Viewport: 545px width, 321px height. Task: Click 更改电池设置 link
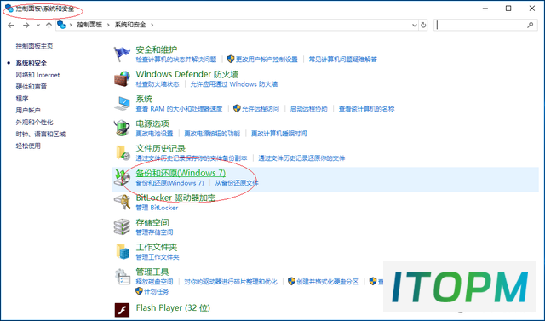pos(154,134)
